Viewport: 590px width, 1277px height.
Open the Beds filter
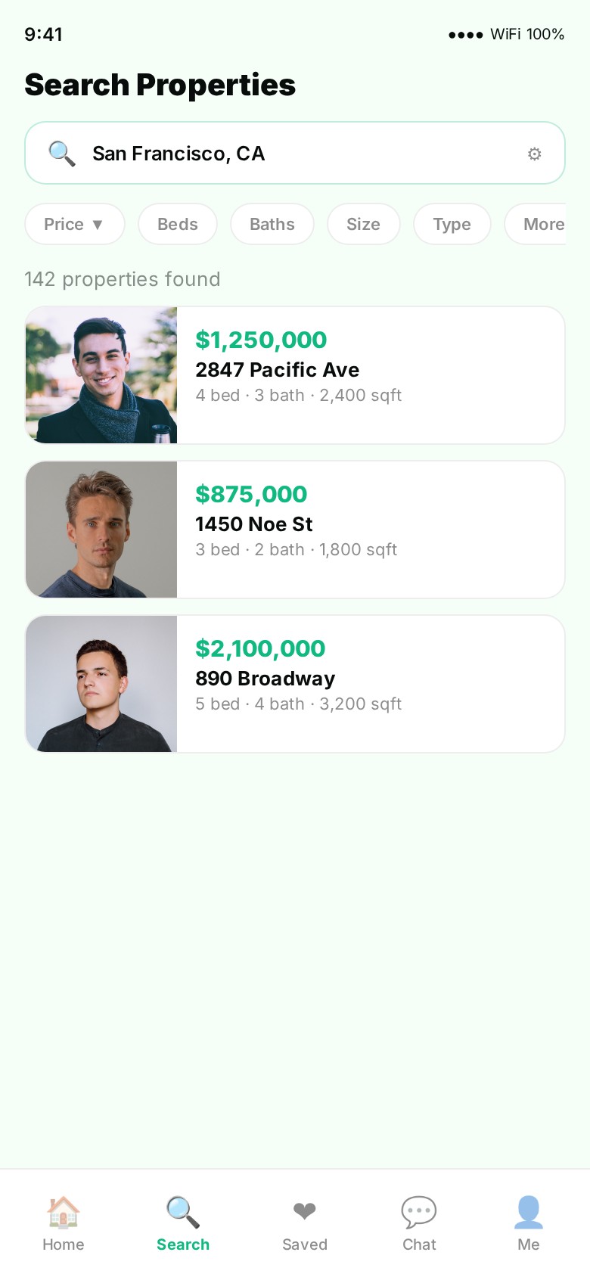[178, 224]
